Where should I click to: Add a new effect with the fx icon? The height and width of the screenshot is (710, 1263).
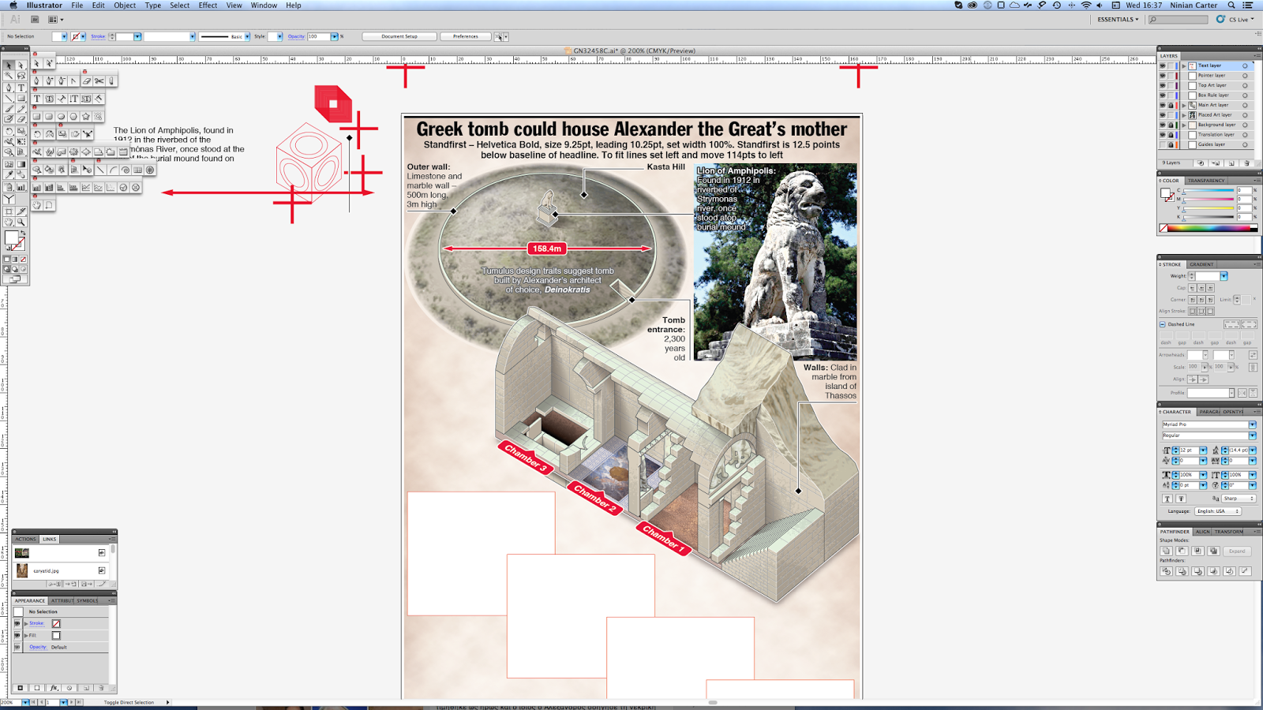click(54, 688)
